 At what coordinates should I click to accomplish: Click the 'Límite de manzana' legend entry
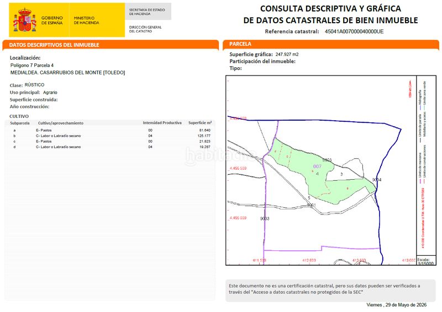(x=420, y=168)
